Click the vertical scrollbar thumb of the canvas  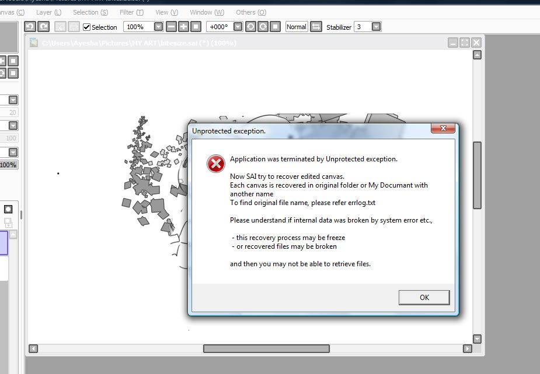477,175
